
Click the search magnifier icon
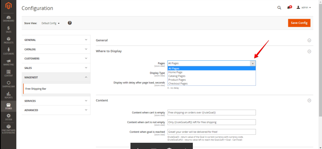coord(279,8)
